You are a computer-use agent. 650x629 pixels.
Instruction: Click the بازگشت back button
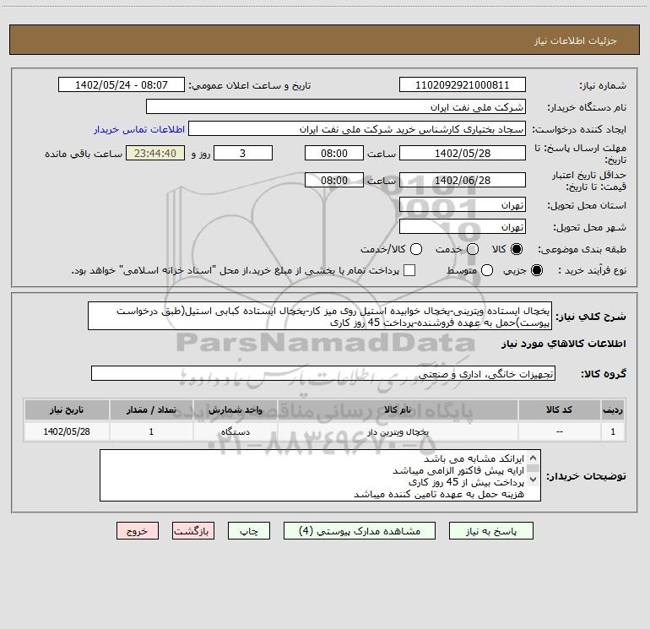point(193,531)
